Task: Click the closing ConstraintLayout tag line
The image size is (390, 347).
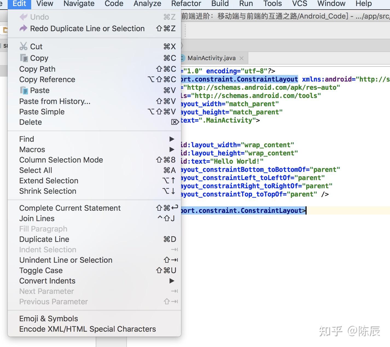Action: point(243,211)
